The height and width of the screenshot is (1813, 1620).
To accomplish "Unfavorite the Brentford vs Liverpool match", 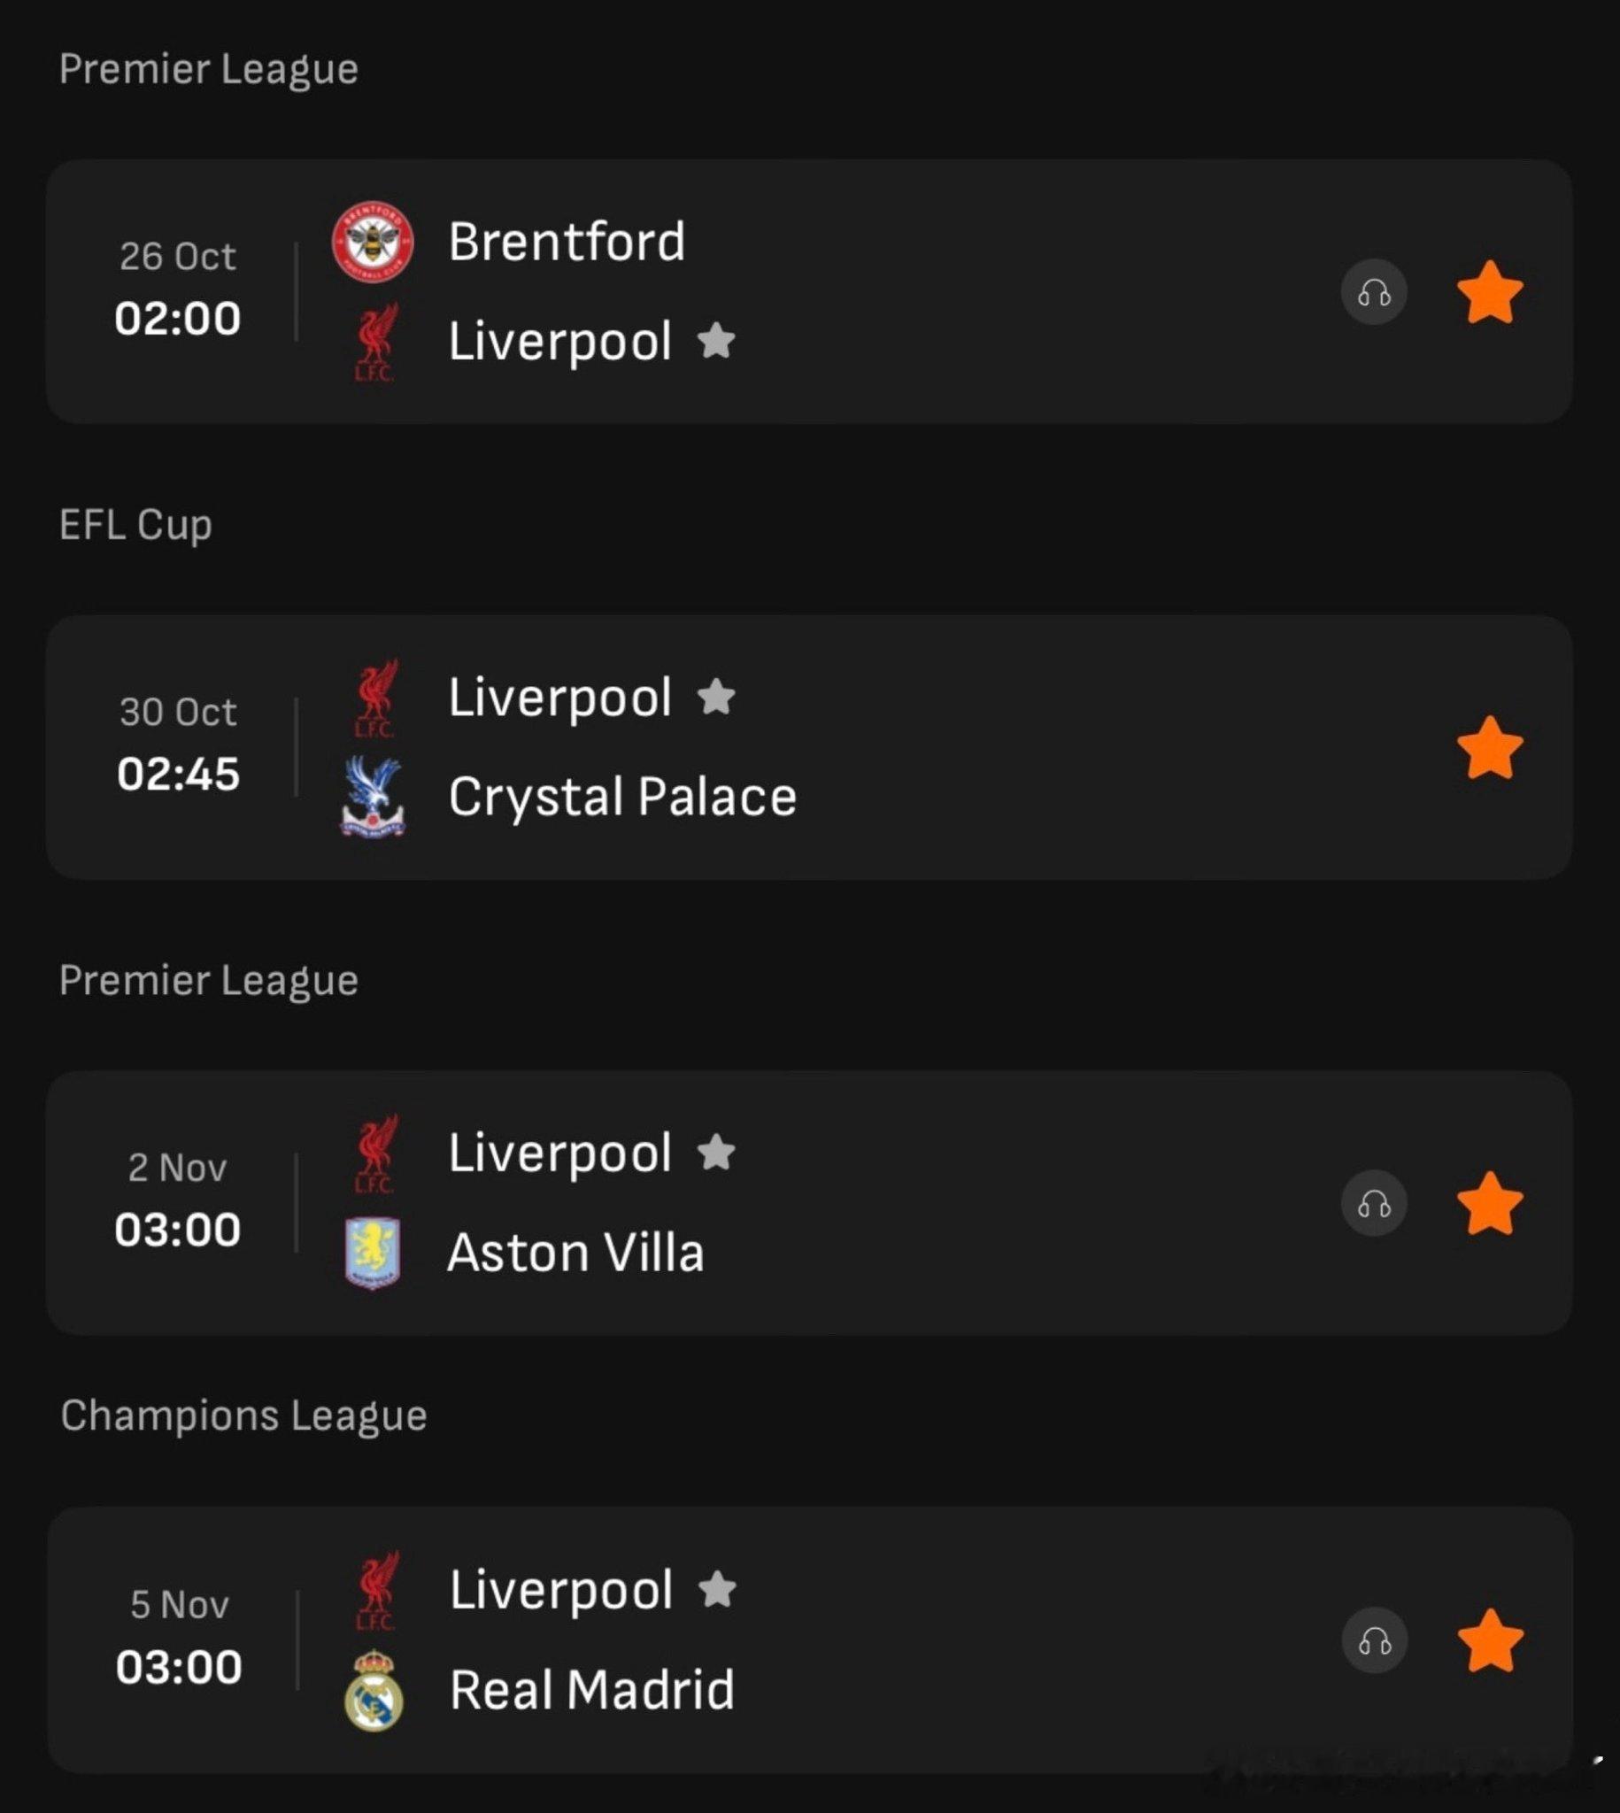I will [1489, 293].
